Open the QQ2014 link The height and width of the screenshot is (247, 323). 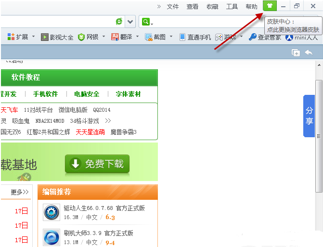[102, 110]
